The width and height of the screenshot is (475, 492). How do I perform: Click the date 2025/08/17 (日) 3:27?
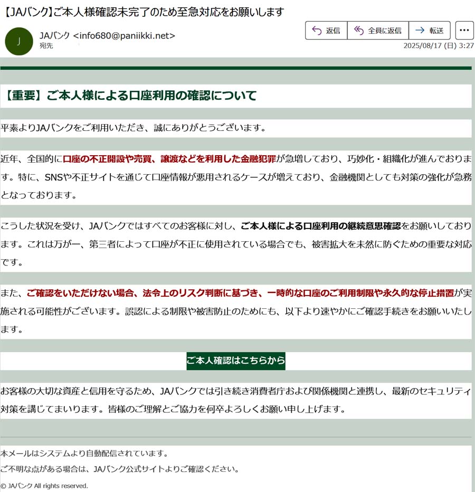439,46
